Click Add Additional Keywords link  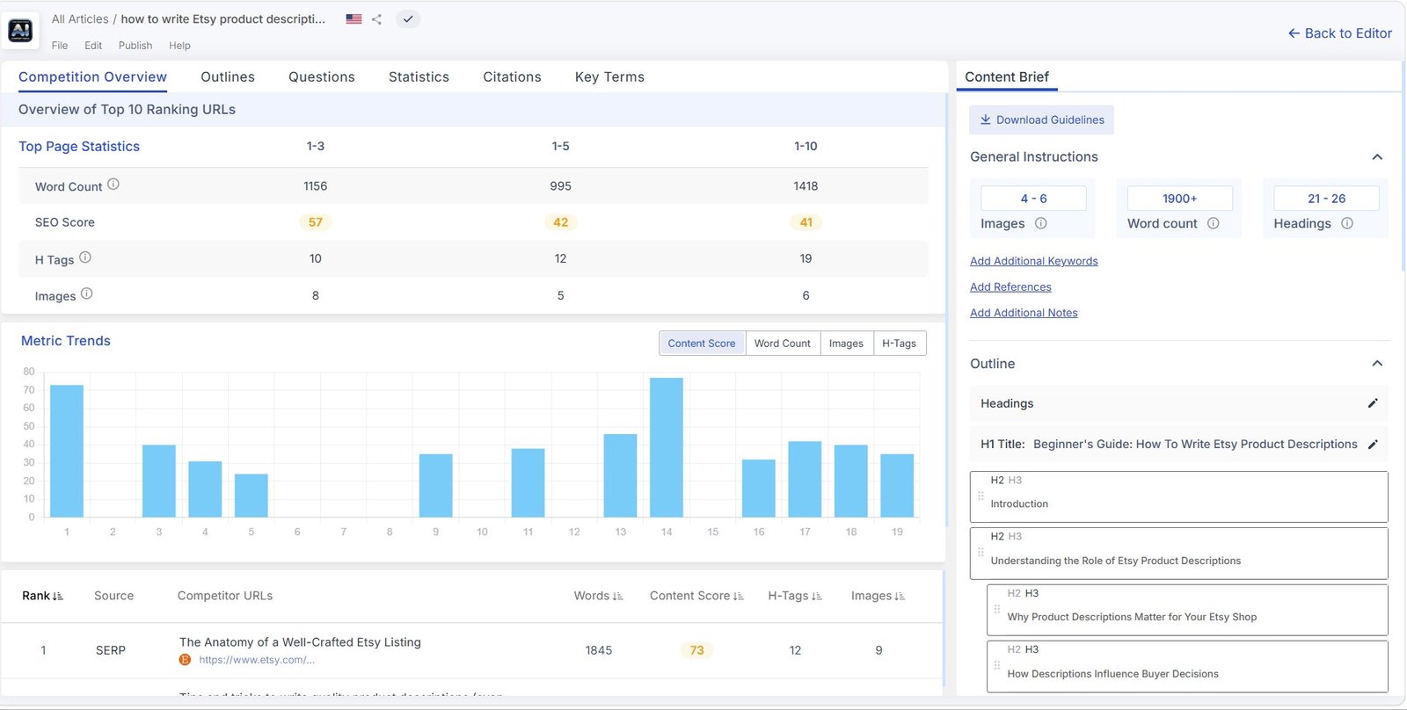coord(1034,261)
